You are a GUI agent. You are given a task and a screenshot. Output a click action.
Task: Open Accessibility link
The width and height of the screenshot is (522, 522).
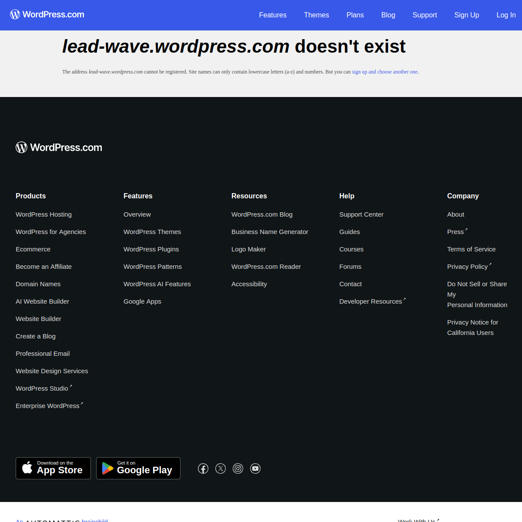point(249,284)
